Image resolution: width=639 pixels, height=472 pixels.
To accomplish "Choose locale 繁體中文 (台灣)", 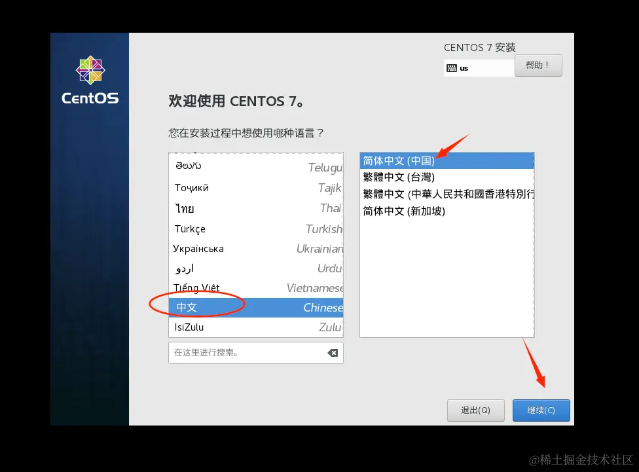I will click(x=447, y=177).
